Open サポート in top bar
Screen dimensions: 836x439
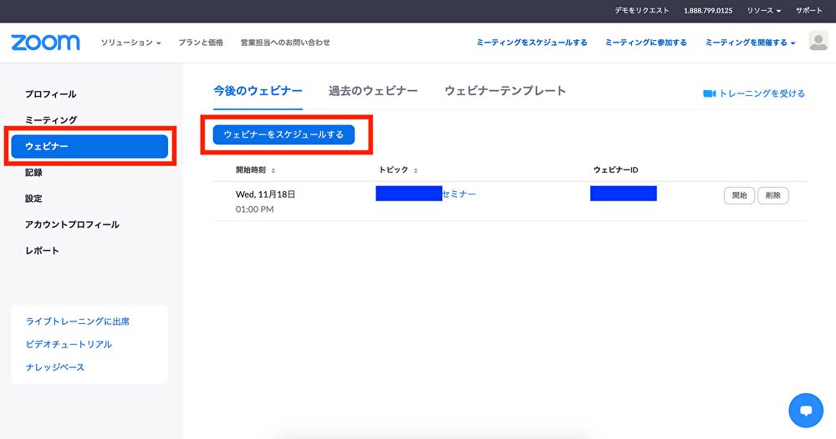pyautogui.click(x=808, y=11)
